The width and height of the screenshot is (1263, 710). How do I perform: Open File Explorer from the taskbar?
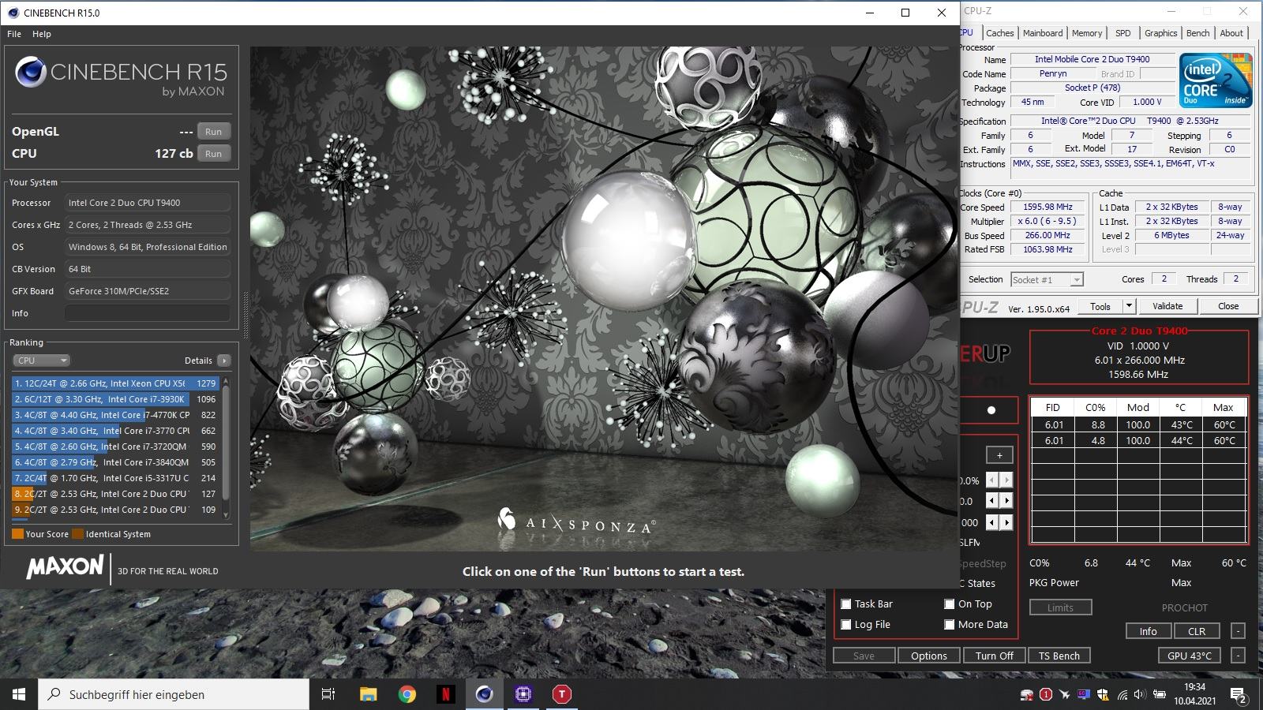[368, 694]
